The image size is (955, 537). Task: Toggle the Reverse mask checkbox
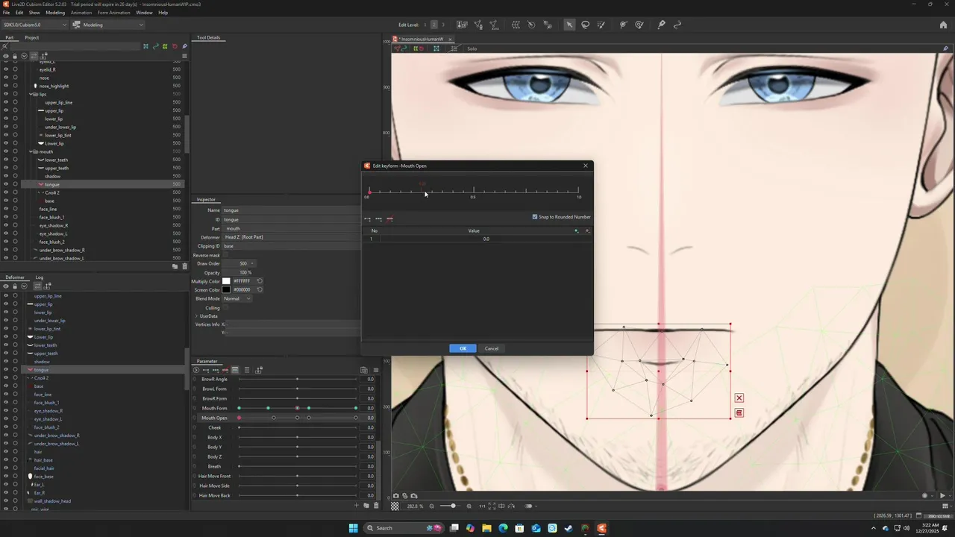pos(226,255)
